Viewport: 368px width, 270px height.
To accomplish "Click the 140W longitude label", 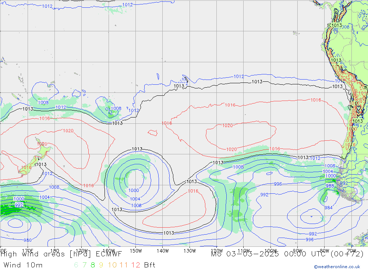I will [163, 251].
